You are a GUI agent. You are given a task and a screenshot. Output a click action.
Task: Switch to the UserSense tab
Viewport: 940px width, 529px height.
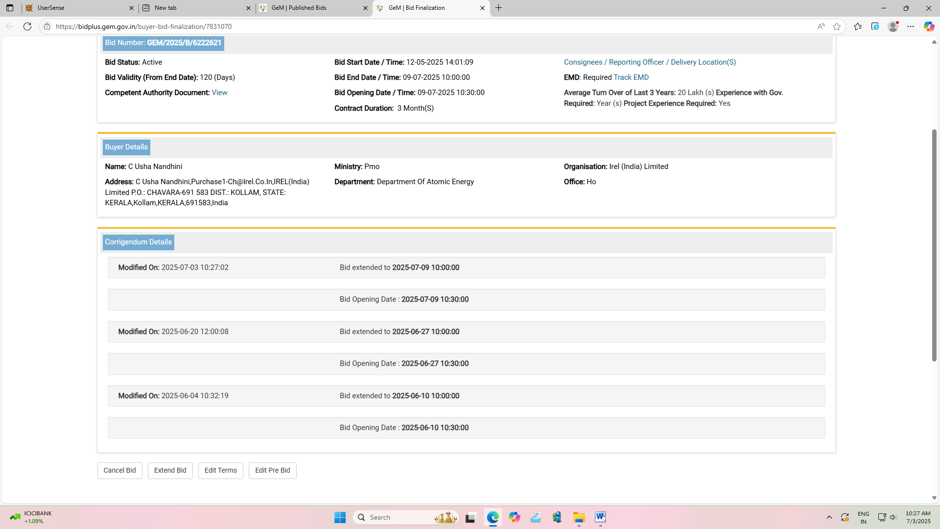coord(80,8)
